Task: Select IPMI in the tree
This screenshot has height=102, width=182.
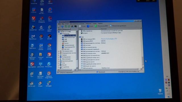Action: coord(66,41)
